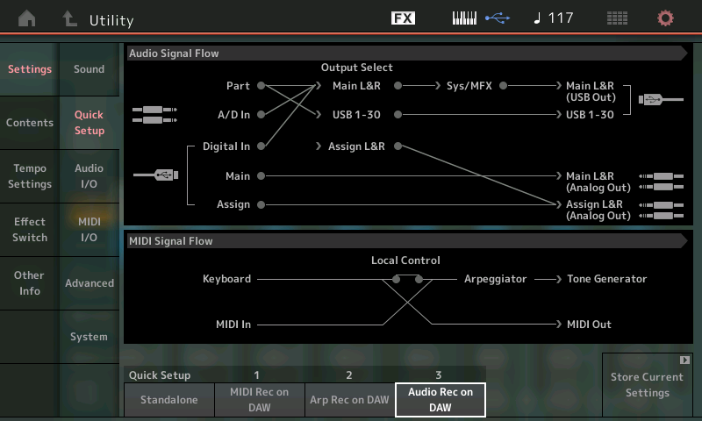Tap the red gear settings icon

[x=666, y=18]
